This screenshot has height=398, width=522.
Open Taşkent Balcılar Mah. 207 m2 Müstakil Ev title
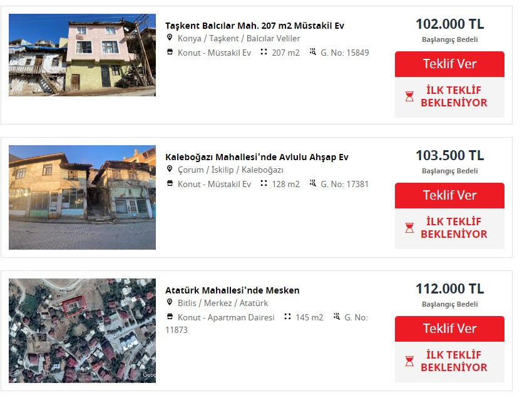pyautogui.click(x=255, y=26)
